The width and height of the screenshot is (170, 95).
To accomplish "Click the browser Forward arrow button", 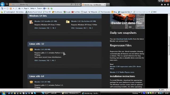I will pos(7,4).
